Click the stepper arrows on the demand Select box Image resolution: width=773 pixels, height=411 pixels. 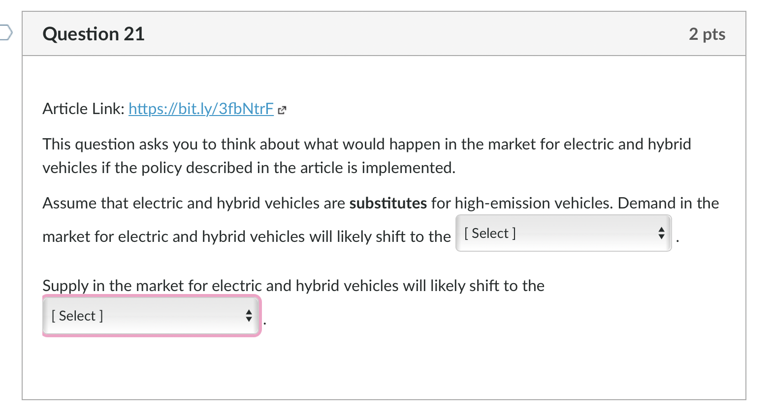(662, 234)
